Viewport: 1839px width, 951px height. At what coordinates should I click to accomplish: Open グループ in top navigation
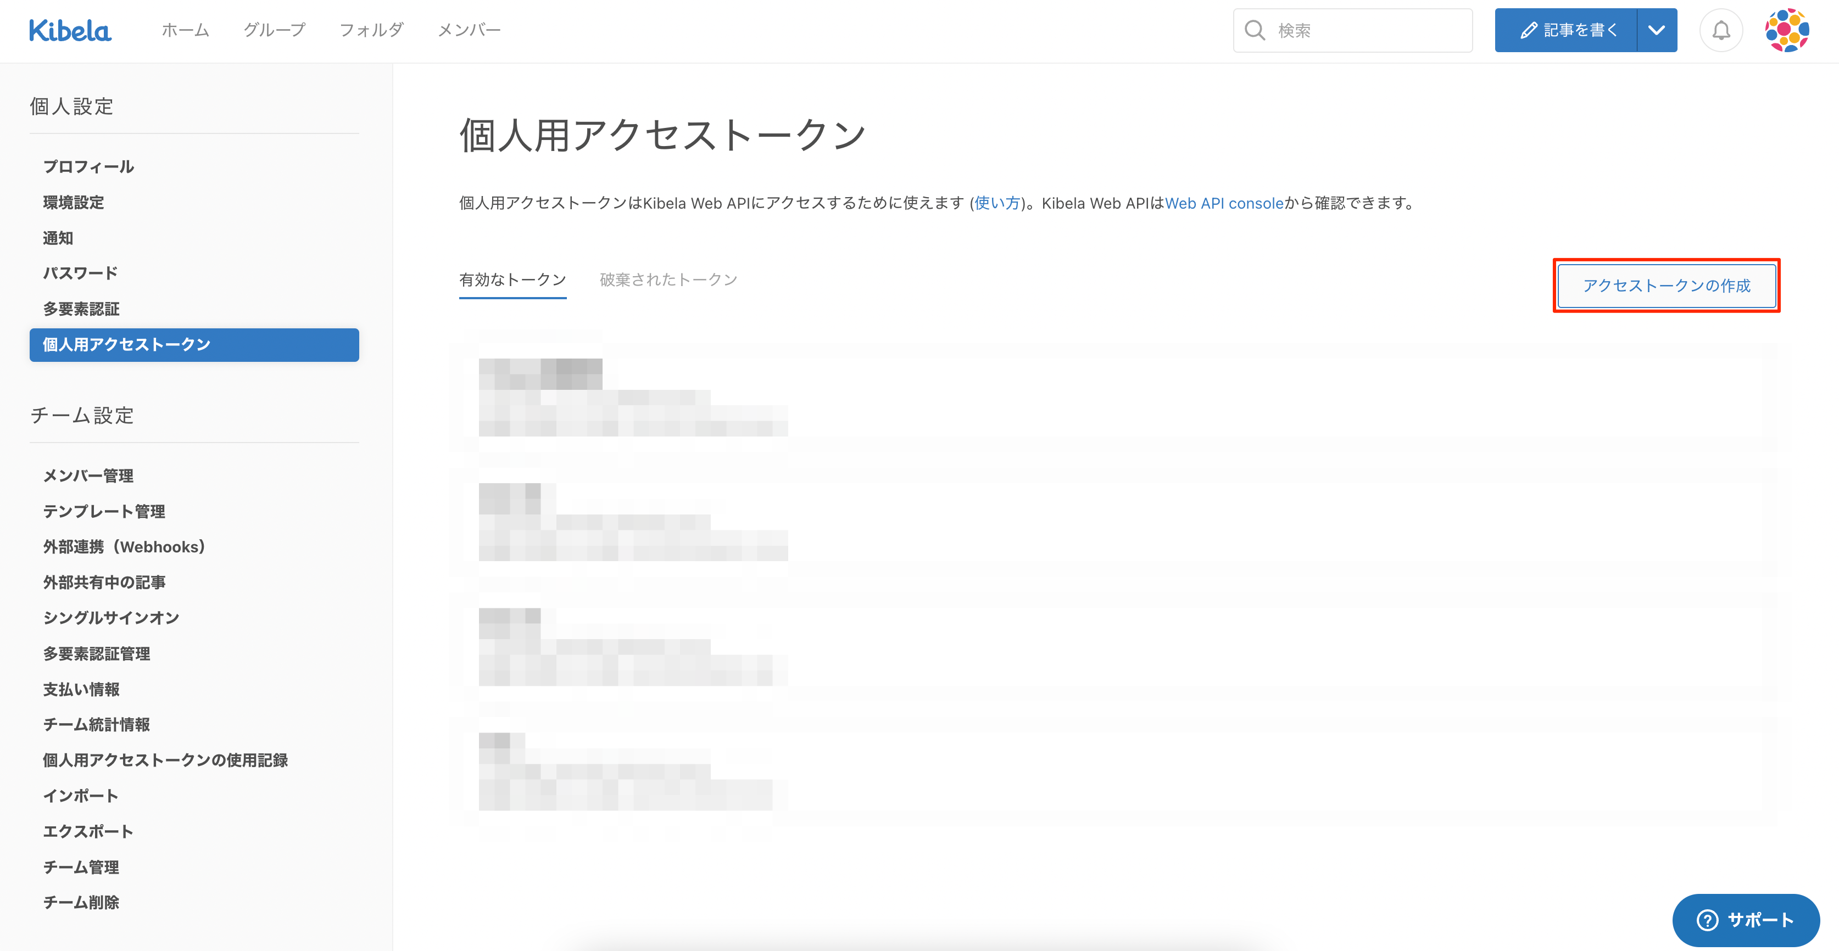point(274,30)
